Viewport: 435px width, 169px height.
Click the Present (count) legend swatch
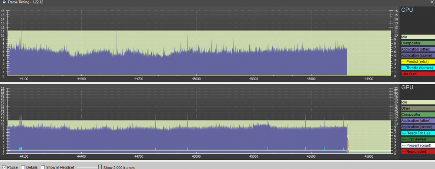coord(418,145)
